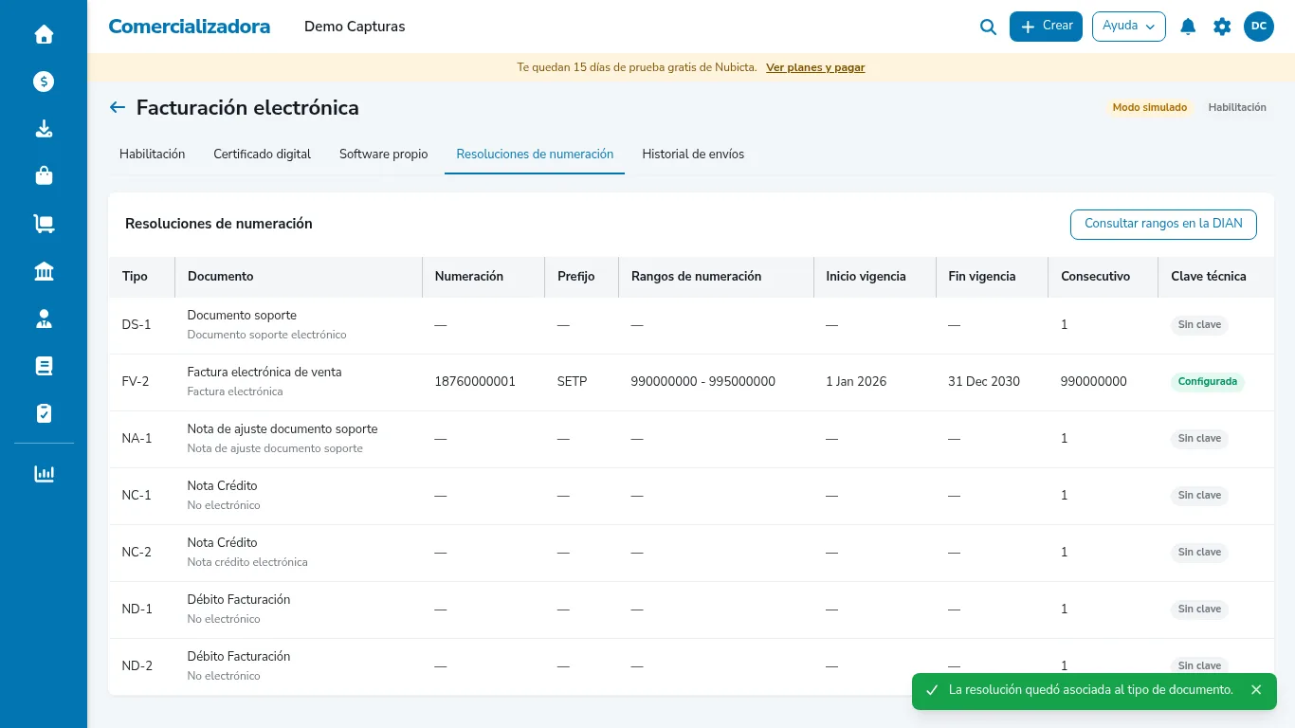Screen dimensions: 1295x728
Task: Dismiss the success notification toast
Action: (x=1256, y=690)
